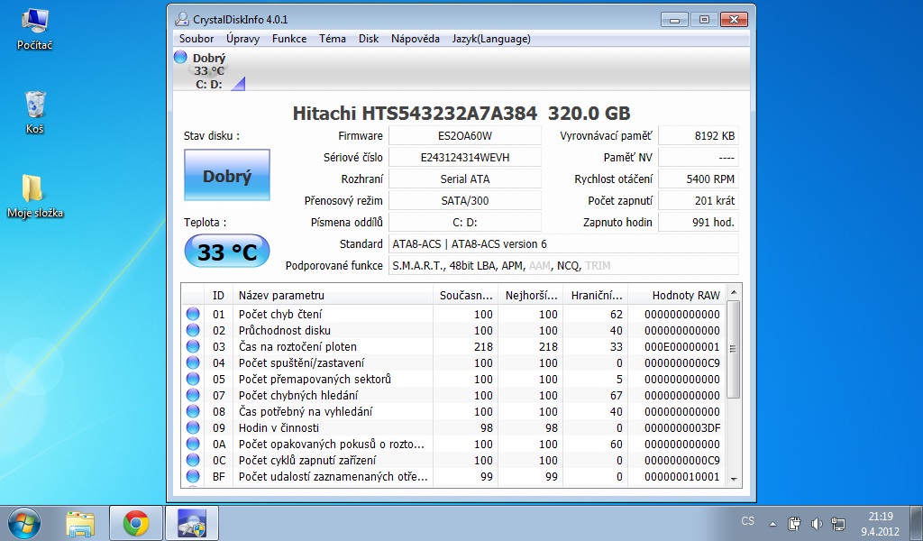Click the Současn... column header
923x541 pixels.
466,296
